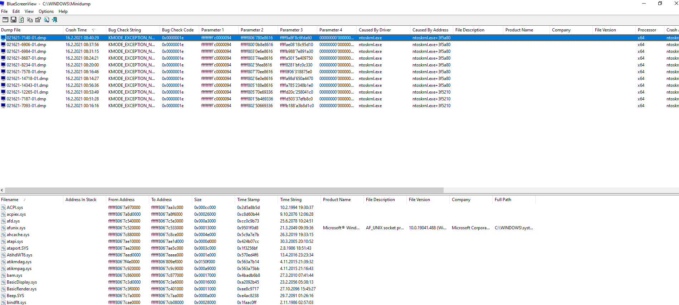
Task: Click the BlueScreenView title bar app icon
Action: click(3, 4)
